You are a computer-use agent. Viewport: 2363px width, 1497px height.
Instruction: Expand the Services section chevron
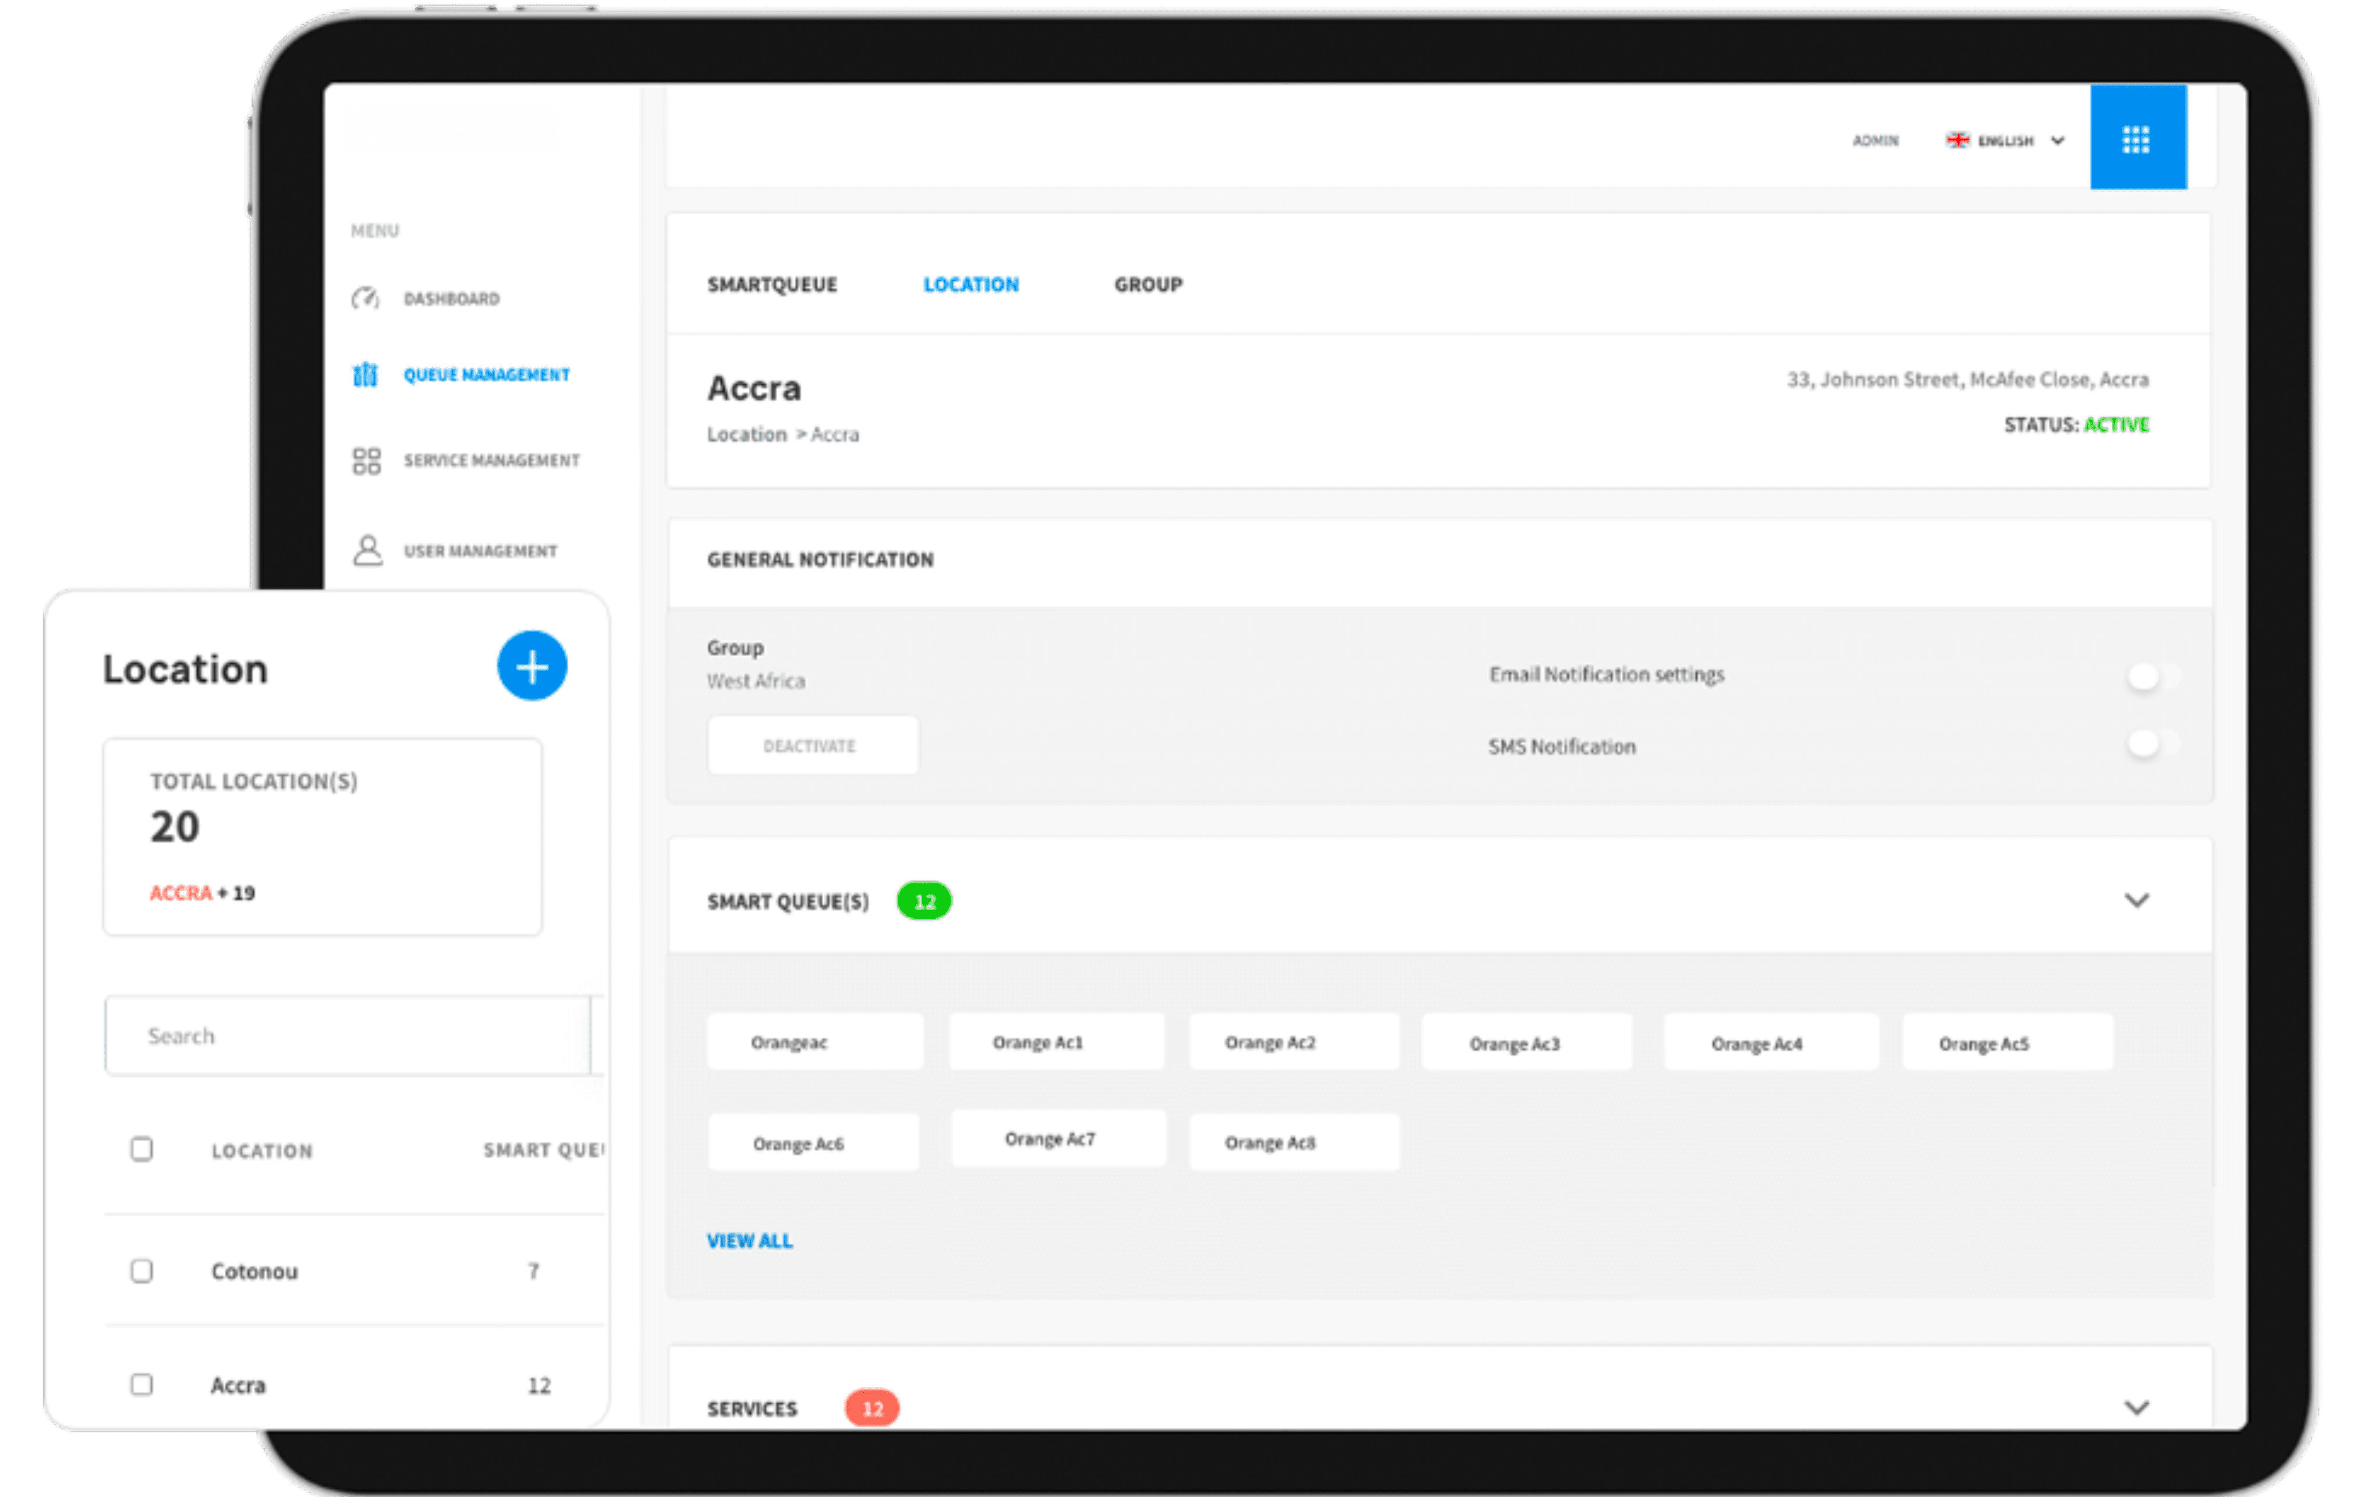[x=2137, y=1408]
